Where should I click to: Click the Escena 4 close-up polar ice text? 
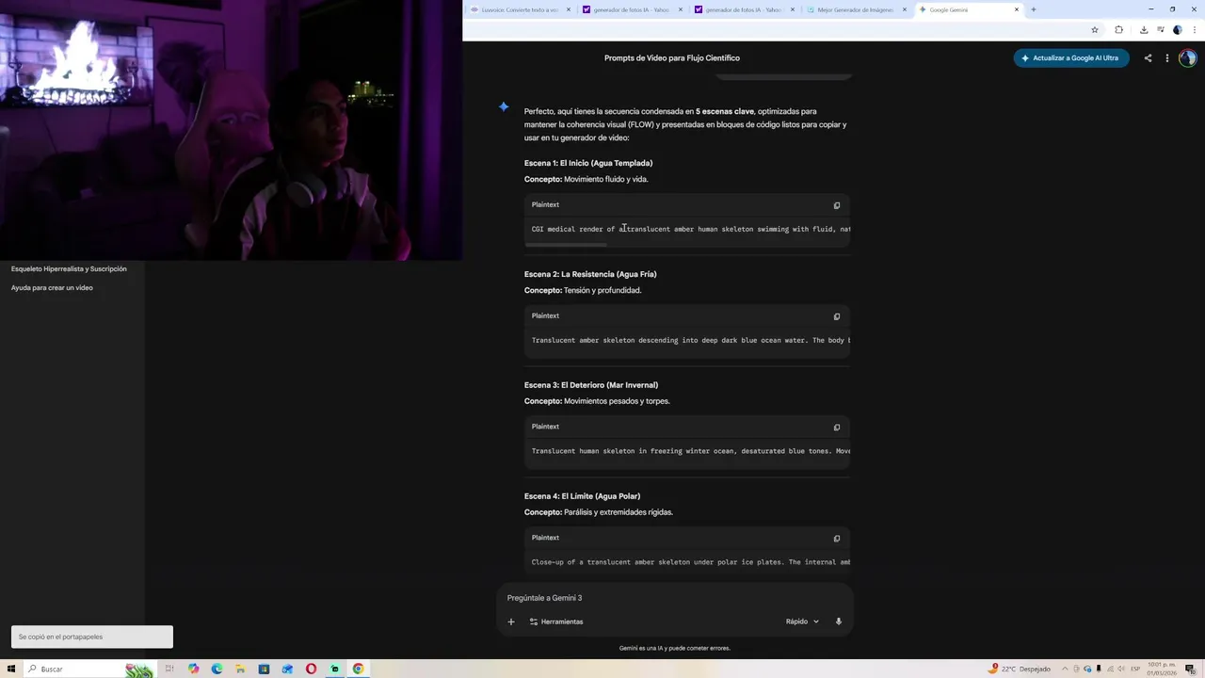pos(690,562)
